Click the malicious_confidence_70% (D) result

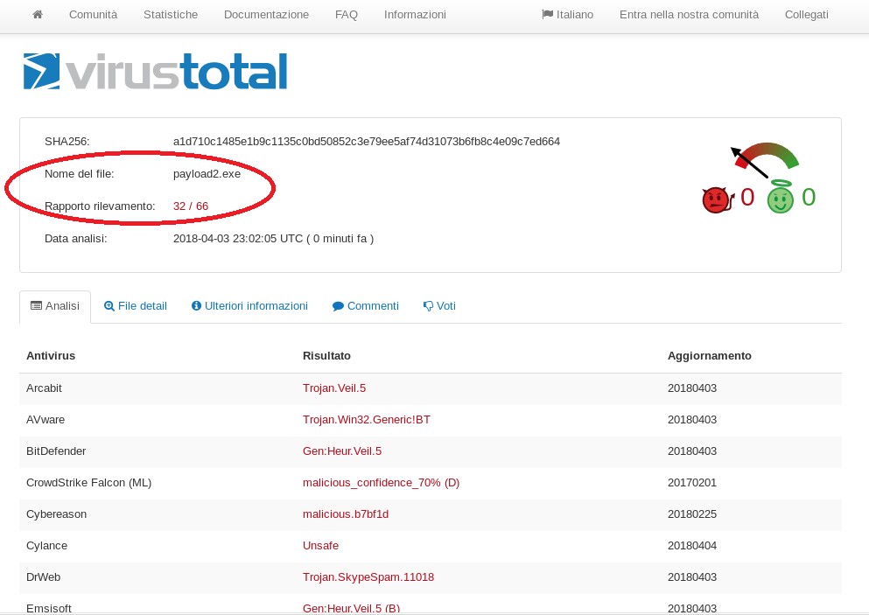click(x=381, y=483)
